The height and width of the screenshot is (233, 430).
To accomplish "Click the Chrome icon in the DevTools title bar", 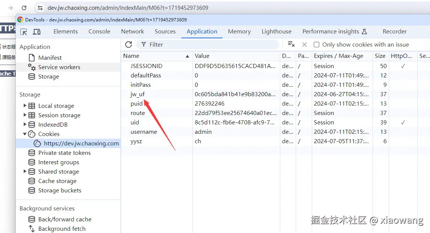I will [20, 20].
